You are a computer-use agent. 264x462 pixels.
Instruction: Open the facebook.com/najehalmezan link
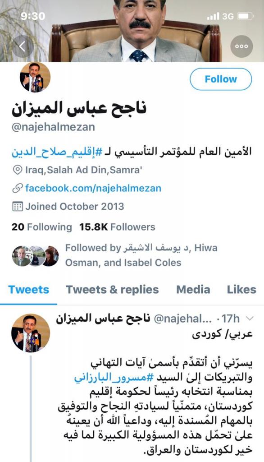tap(93, 188)
